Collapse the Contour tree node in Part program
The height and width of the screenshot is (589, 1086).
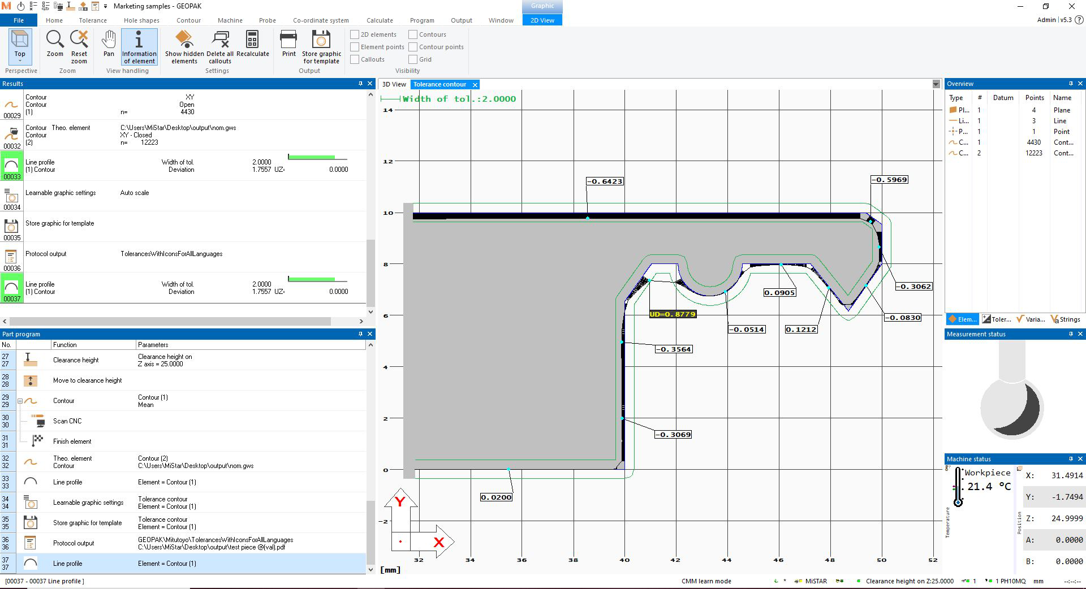click(x=20, y=401)
